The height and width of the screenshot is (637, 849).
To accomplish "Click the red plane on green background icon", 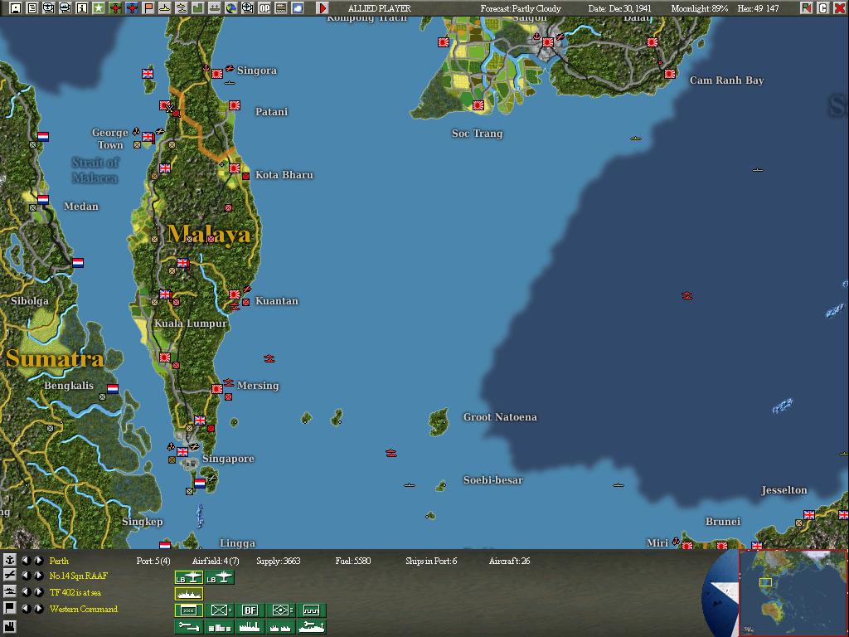I will pos(115,8).
